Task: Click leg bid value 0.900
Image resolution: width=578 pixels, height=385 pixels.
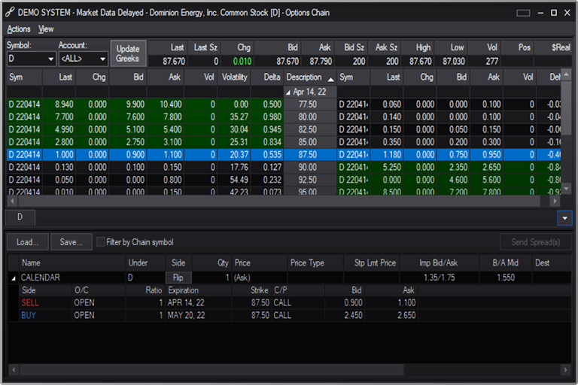Action: click(x=354, y=303)
